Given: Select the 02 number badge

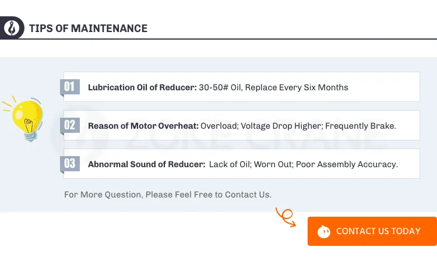Looking at the screenshot, I should tap(70, 125).
